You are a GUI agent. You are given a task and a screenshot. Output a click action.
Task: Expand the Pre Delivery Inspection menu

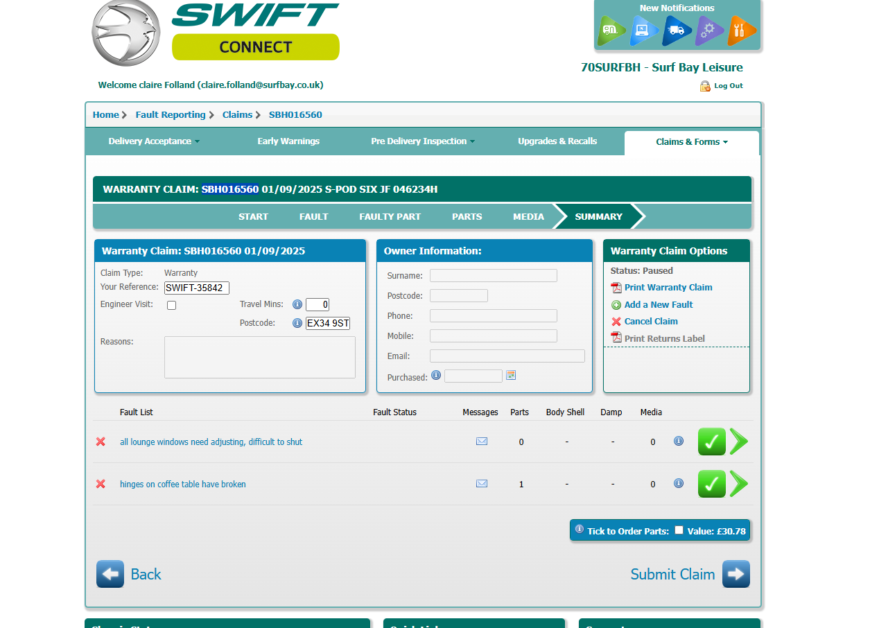[423, 141]
